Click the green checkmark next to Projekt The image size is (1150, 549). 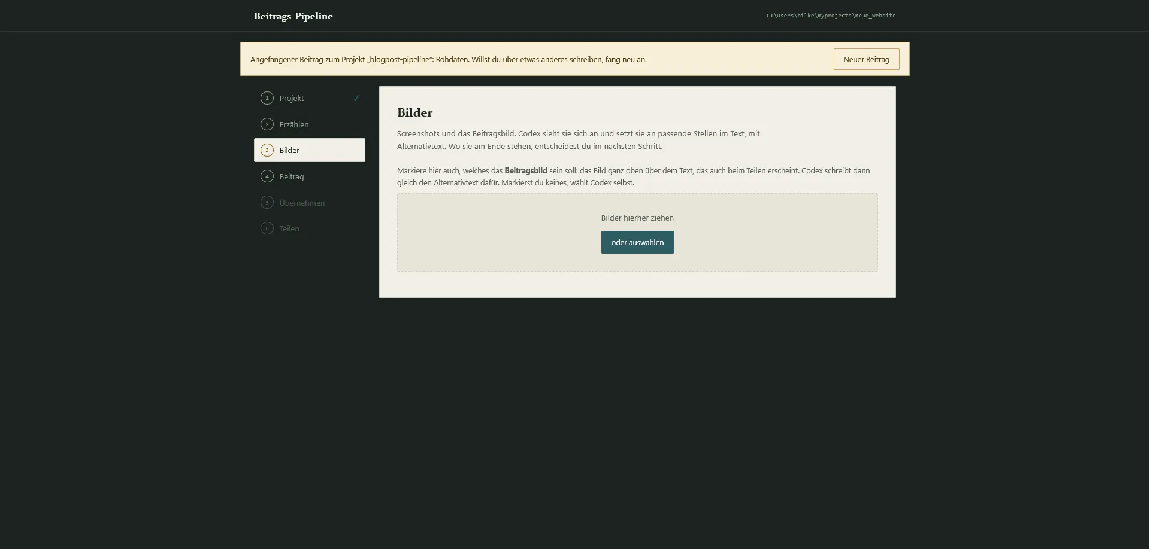tap(356, 98)
